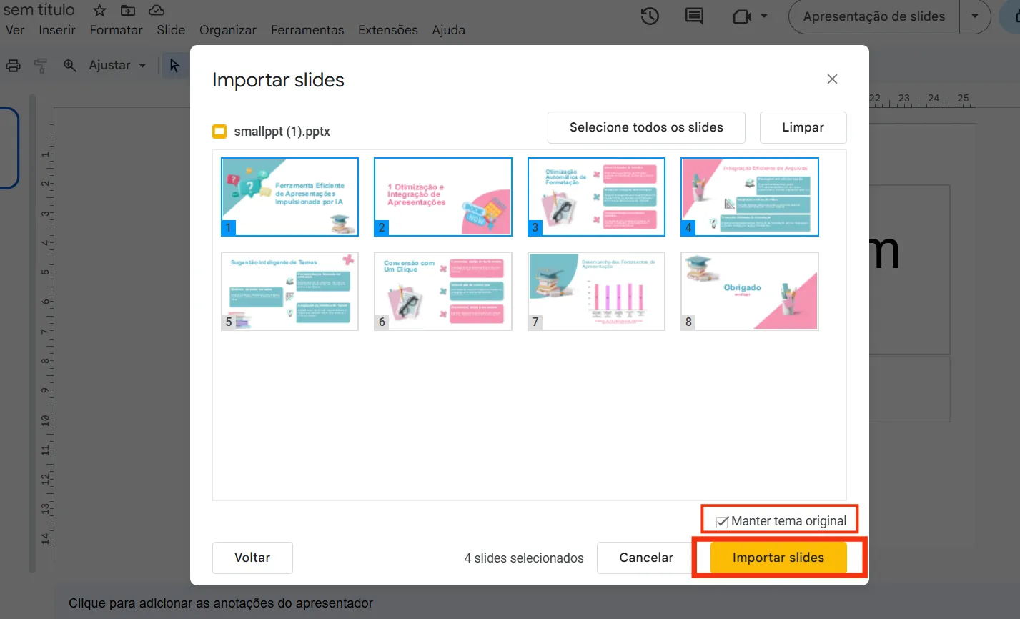
Task: Deselect slide 1 in the import dialog
Action: (x=289, y=197)
